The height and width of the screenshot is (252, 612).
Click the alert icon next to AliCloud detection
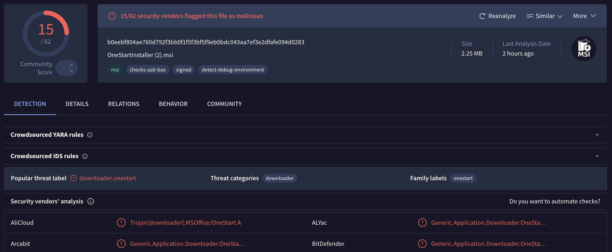tap(121, 223)
